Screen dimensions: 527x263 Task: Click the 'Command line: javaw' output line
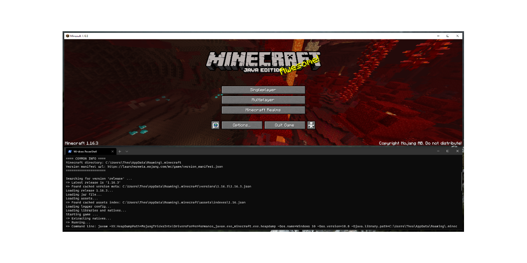(262, 226)
